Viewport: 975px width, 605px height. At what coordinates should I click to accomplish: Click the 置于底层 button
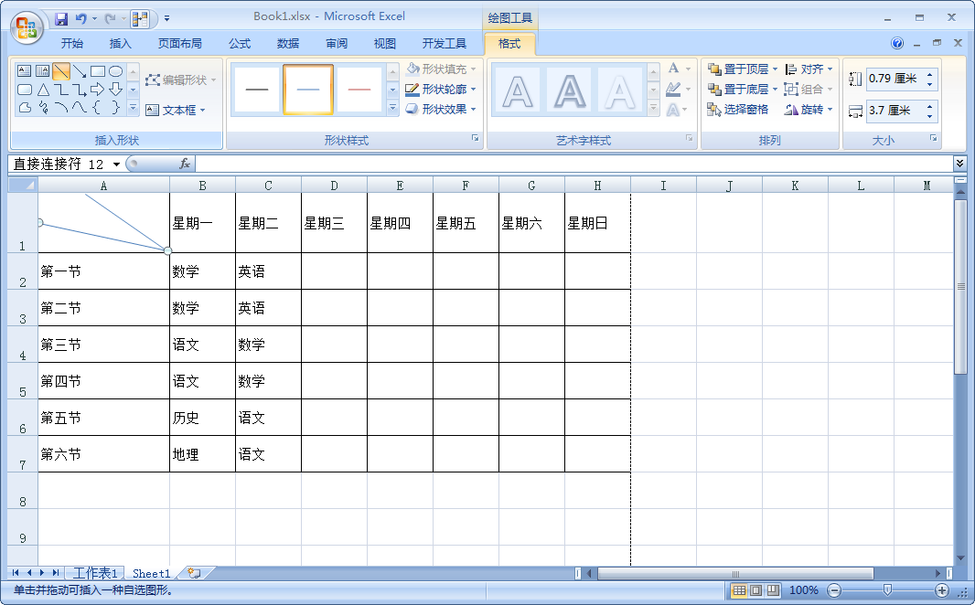738,89
